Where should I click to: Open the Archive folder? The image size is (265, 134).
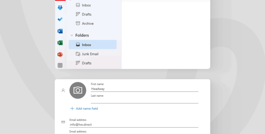(x=87, y=23)
